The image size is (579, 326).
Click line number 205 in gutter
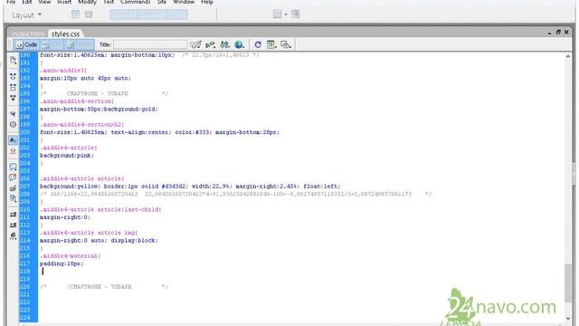pos(24,171)
